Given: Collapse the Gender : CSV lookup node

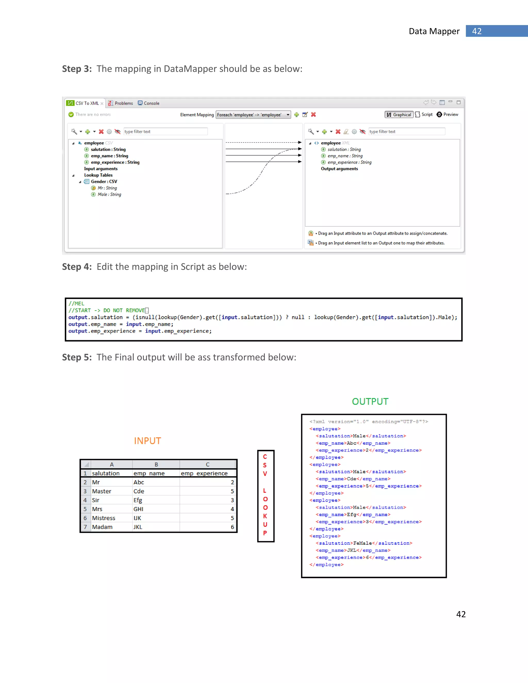Looking at the screenshot, I should [80, 182].
